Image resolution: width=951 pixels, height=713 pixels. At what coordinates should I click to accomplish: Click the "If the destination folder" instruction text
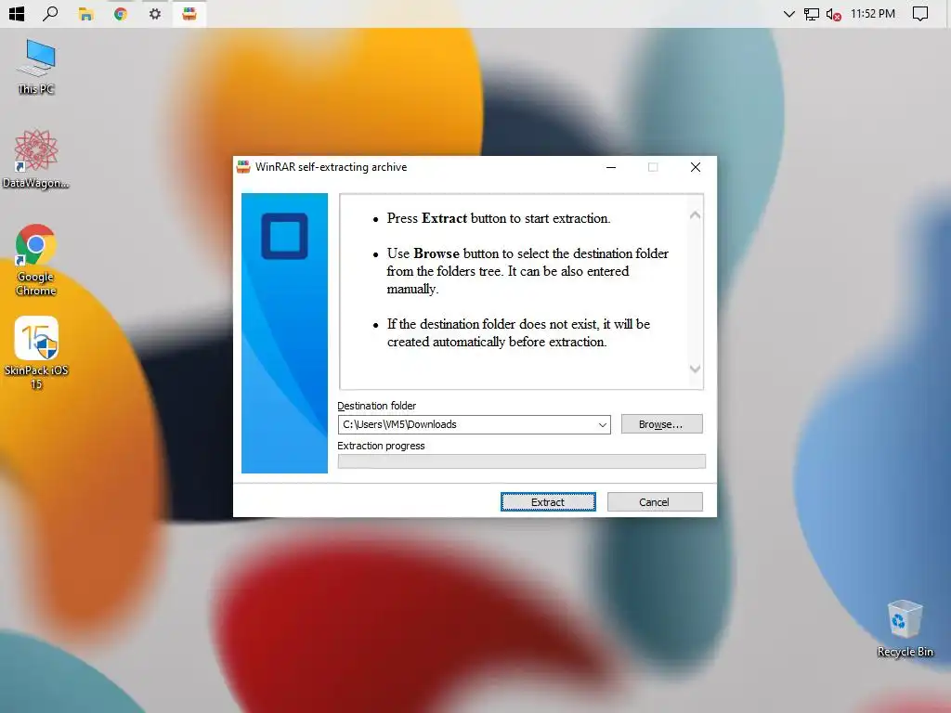coord(518,333)
